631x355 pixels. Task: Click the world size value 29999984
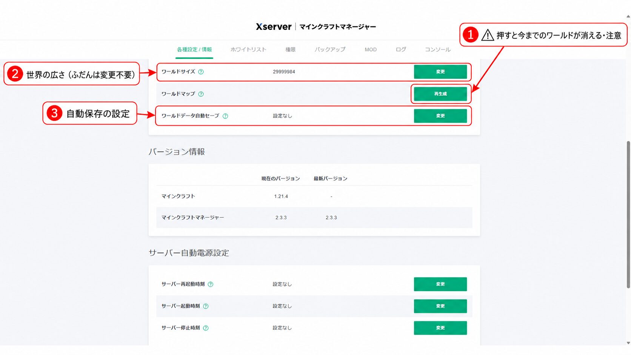(x=284, y=72)
